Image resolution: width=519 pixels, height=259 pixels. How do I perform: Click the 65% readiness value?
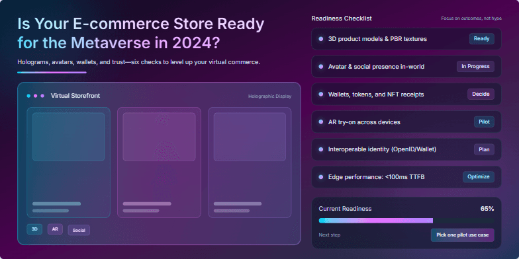click(x=487, y=209)
